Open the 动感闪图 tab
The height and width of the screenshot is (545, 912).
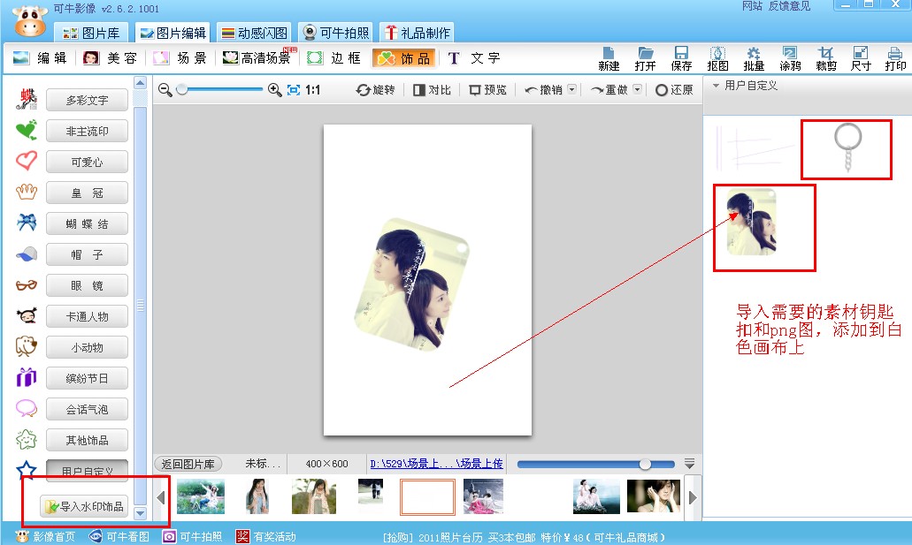pos(255,33)
